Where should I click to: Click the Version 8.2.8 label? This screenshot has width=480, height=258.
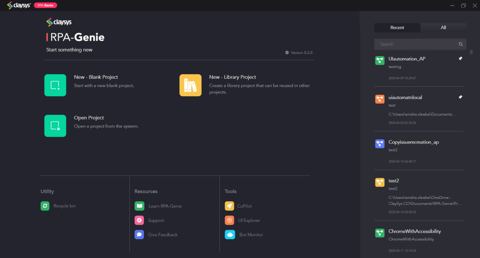(301, 53)
